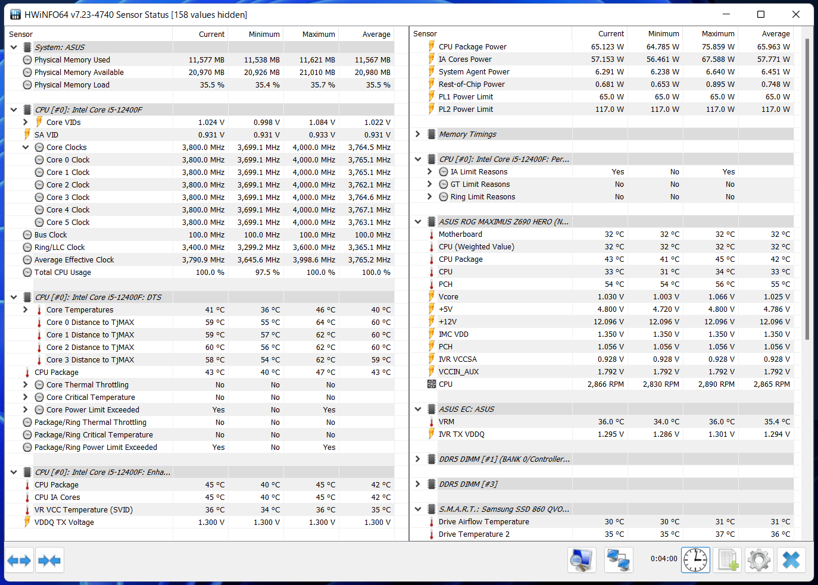Collapse S.M.A.R.T.: Samsung SSD 860 QVO group
This screenshot has width=818, height=585.
418,509
